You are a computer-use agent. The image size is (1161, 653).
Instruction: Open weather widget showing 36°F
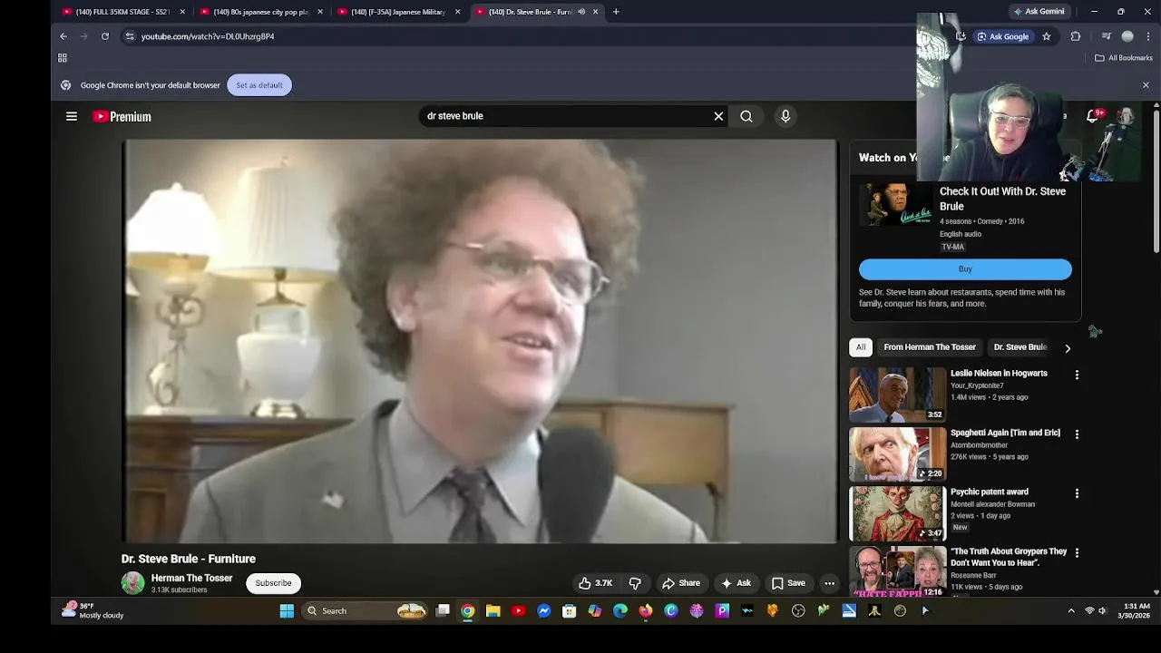[93, 610]
